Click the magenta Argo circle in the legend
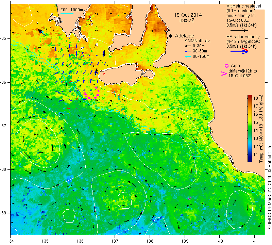 pyautogui.click(x=226, y=66)
